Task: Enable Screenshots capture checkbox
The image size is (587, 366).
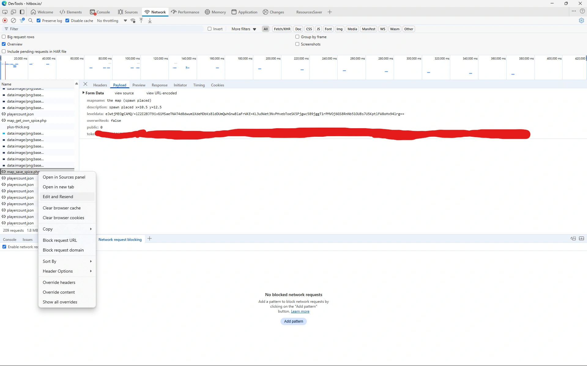Action: point(297,44)
